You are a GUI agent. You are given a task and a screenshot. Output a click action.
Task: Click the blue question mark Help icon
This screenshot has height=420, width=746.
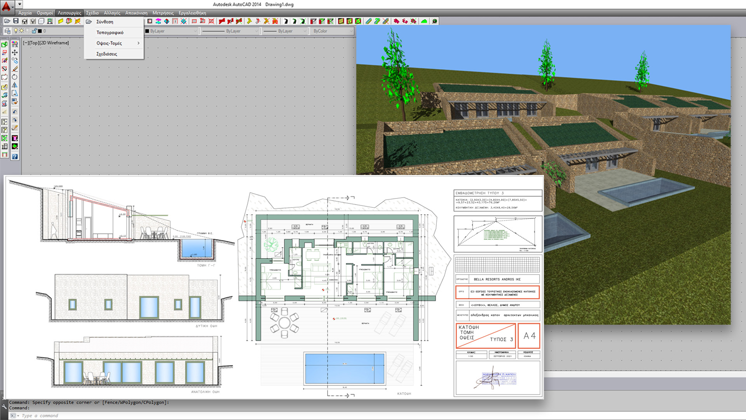click(15, 157)
